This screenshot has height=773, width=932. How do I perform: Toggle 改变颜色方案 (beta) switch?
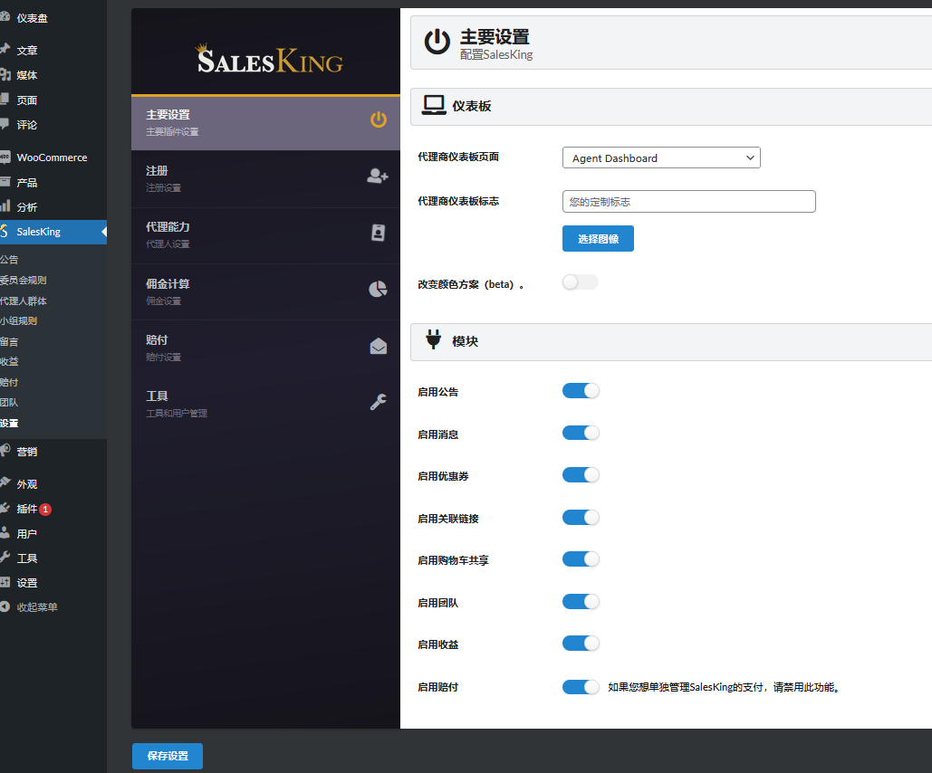[x=580, y=282]
